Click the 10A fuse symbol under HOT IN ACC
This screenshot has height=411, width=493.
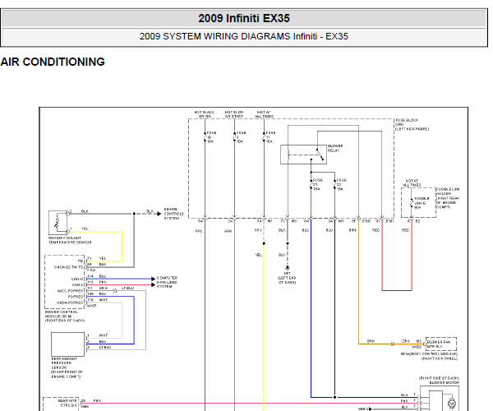click(x=205, y=137)
